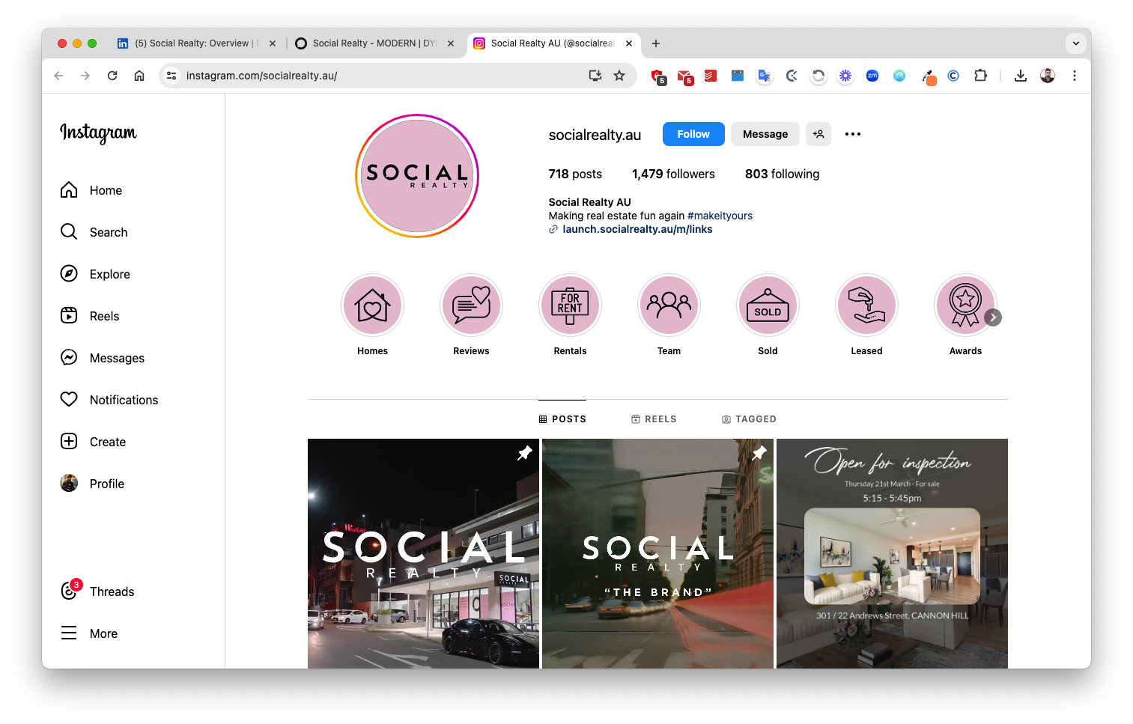Open the Explore compass icon
This screenshot has height=724, width=1133.
[x=69, y=274]
